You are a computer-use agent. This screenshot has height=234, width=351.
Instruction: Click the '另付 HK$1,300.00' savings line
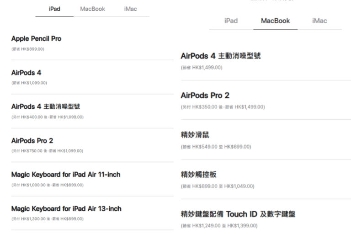point(48,219)
